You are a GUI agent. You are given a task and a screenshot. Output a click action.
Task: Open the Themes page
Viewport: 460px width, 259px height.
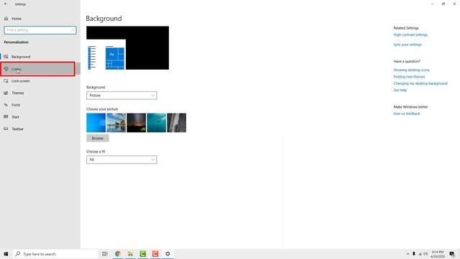pyautogui.click(x=40, y=93)
